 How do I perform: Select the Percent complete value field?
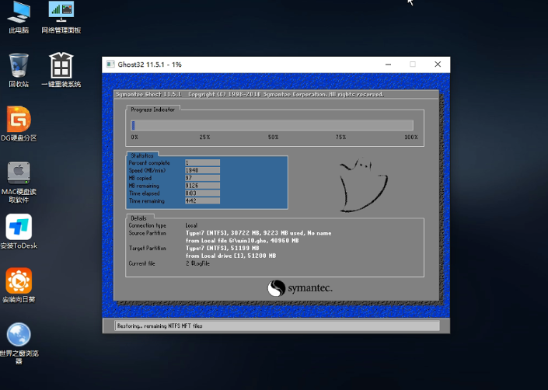(202, 162)
